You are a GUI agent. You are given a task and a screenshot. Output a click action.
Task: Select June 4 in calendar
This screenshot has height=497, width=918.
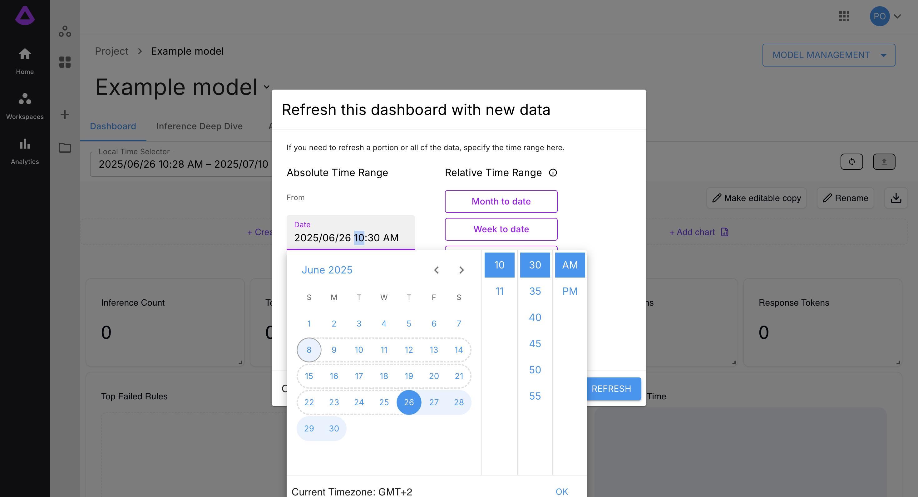pos(384,323)
